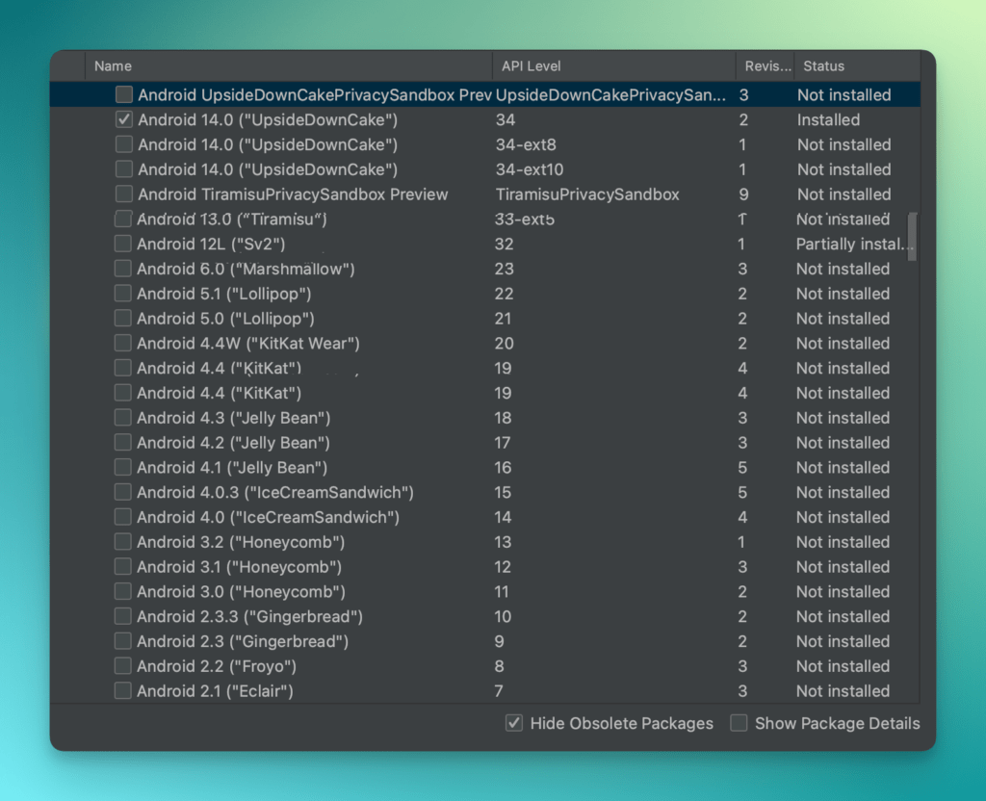Enable the Android 6.0 Marshmallow checkbox
Image resolution: width=986 pixels, height=801 pixels.
click(x=123, y=269)
